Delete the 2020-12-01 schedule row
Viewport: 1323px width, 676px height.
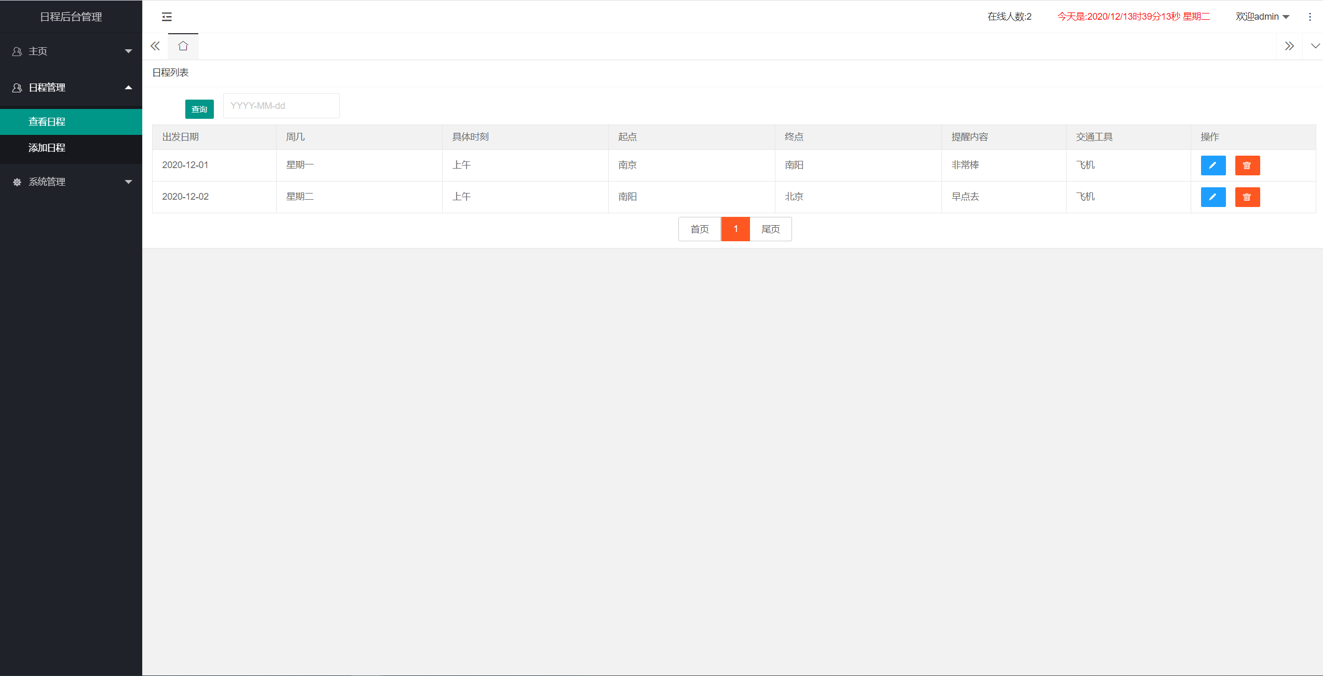point(1247,165)
